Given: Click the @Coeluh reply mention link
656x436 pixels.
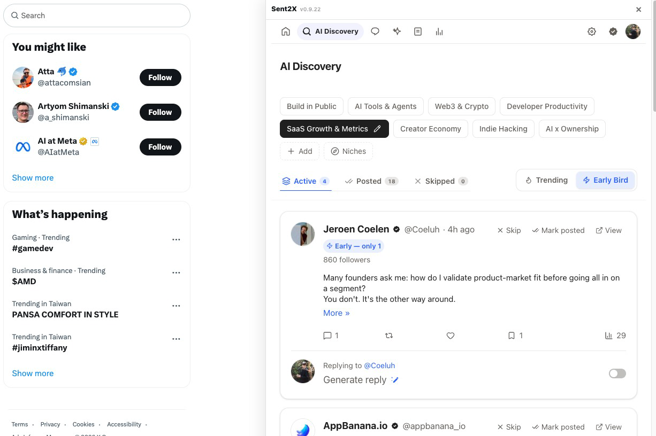Looking at the screenshot, I should pyautogui.click(x=379, y=365).
